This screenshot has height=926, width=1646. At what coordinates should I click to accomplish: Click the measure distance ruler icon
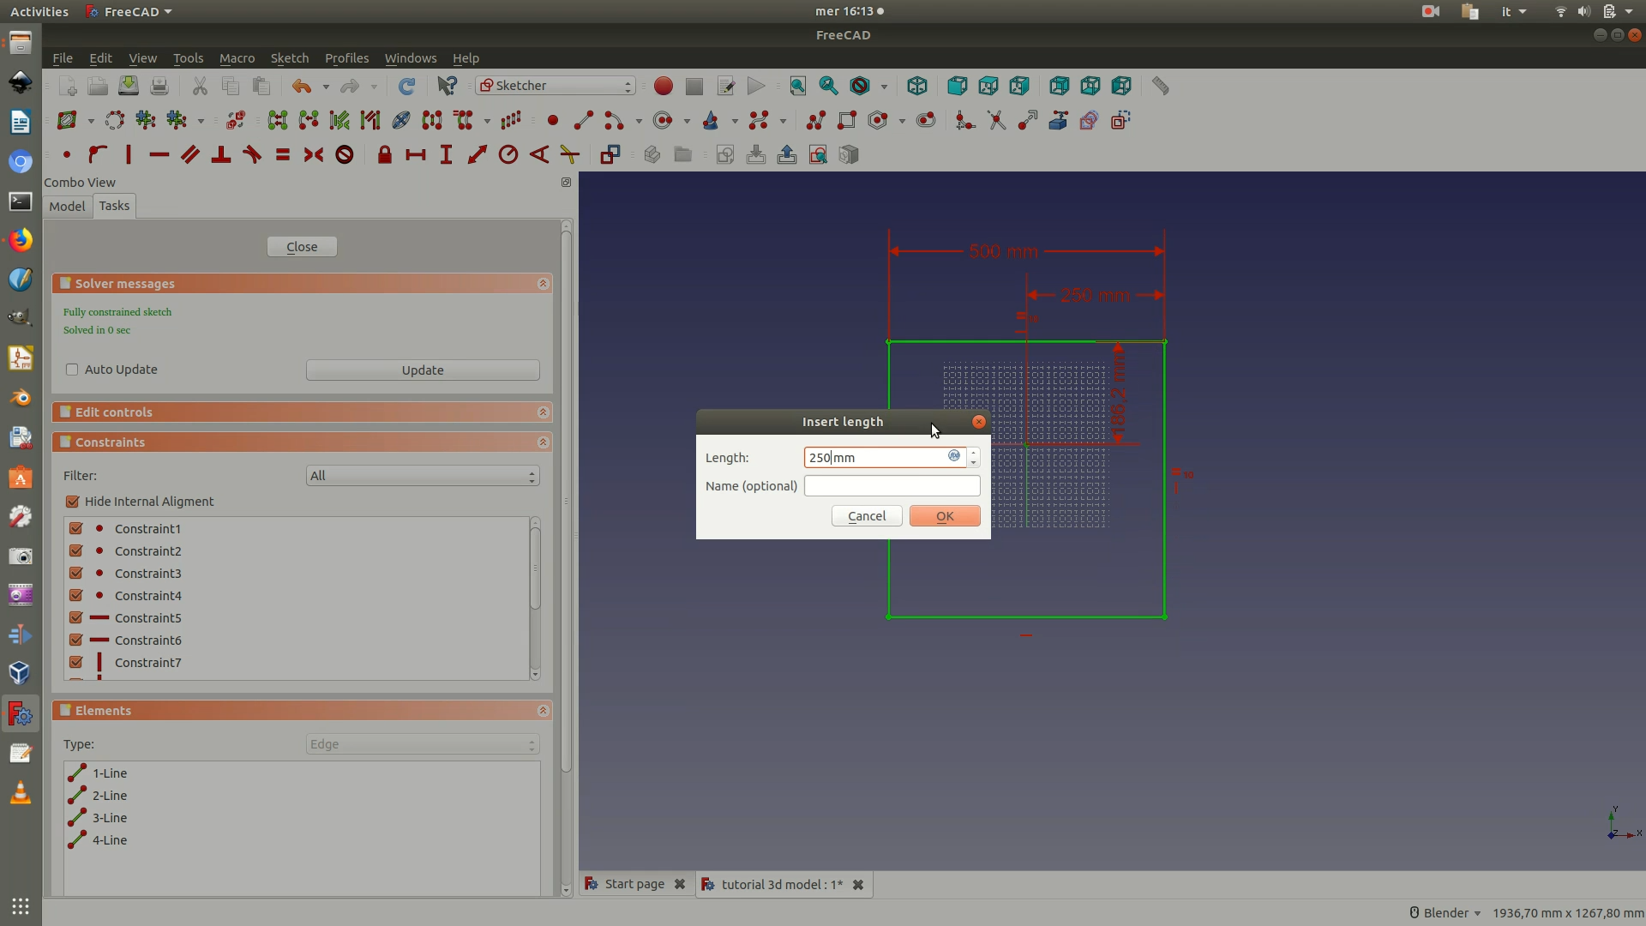click(x=1160, y=86)
